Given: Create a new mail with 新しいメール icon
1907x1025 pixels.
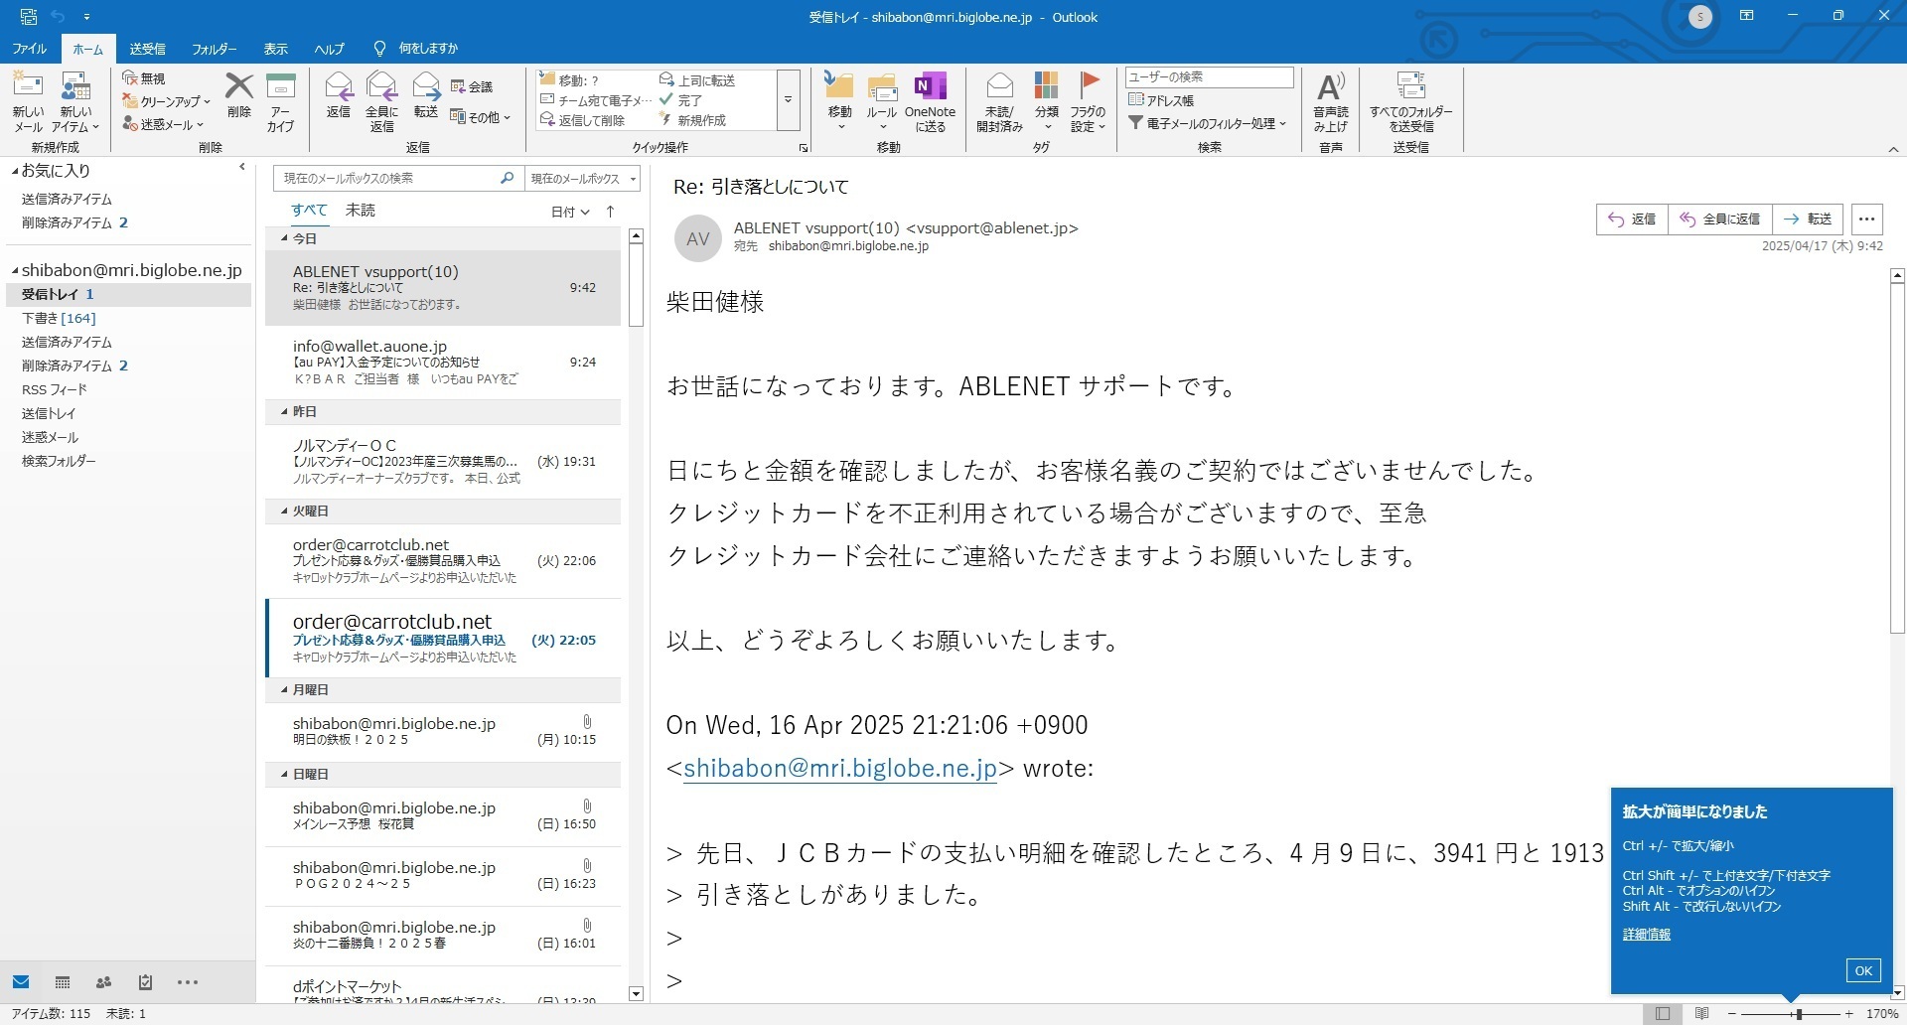Looking at the screenshot, I should pyautogui.click(x=28, y=102).
